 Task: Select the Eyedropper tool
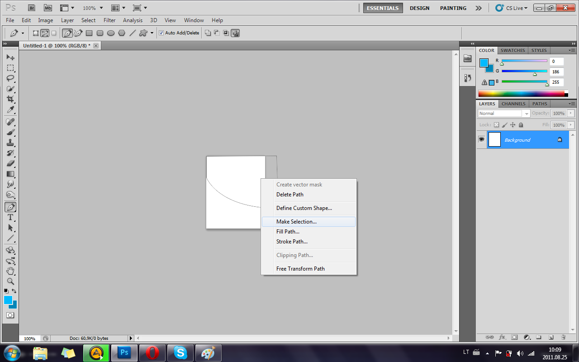point(10,110)
